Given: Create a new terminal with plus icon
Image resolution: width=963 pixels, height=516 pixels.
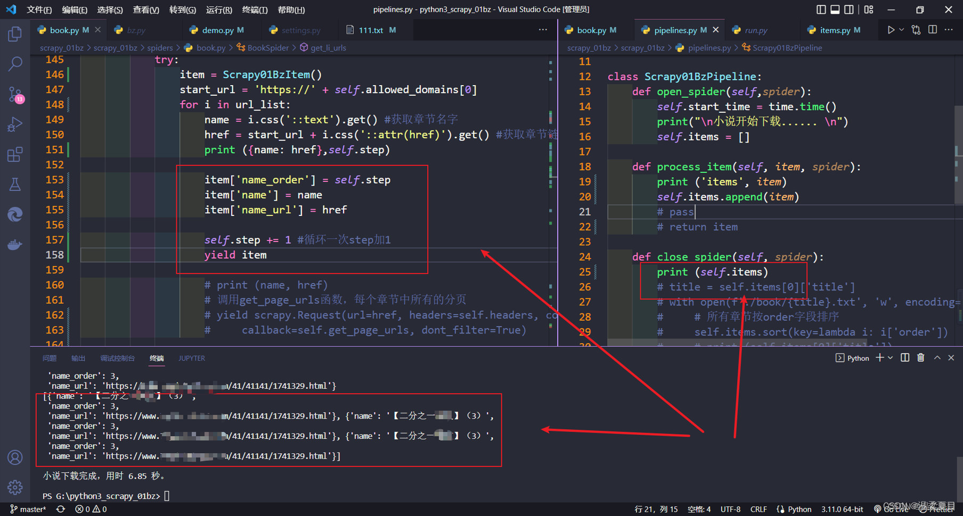Looking at the screenshot, I should [x=879, y=358].
